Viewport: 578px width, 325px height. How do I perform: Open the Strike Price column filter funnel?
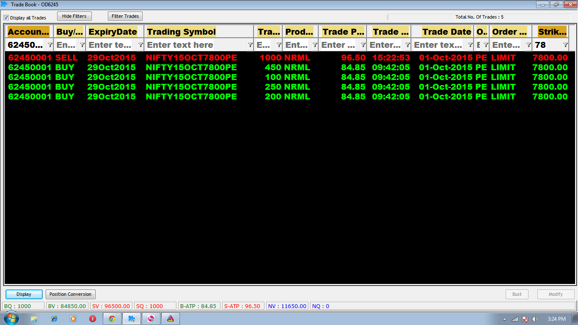click(x=565, y=45)
